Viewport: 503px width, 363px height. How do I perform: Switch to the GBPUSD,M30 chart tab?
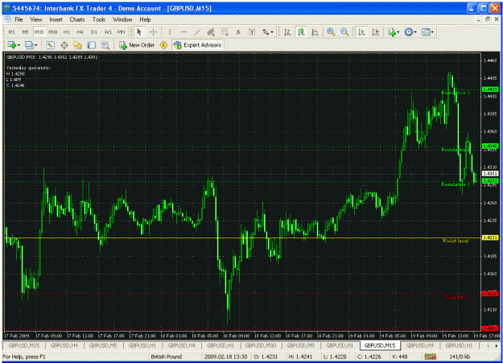coord(261,345)
